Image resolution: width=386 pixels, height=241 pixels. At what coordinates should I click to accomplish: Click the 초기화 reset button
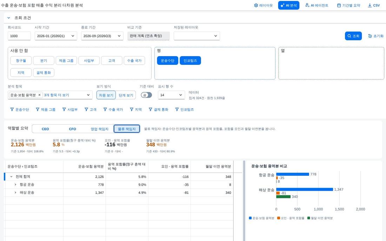tap(376, 36)
